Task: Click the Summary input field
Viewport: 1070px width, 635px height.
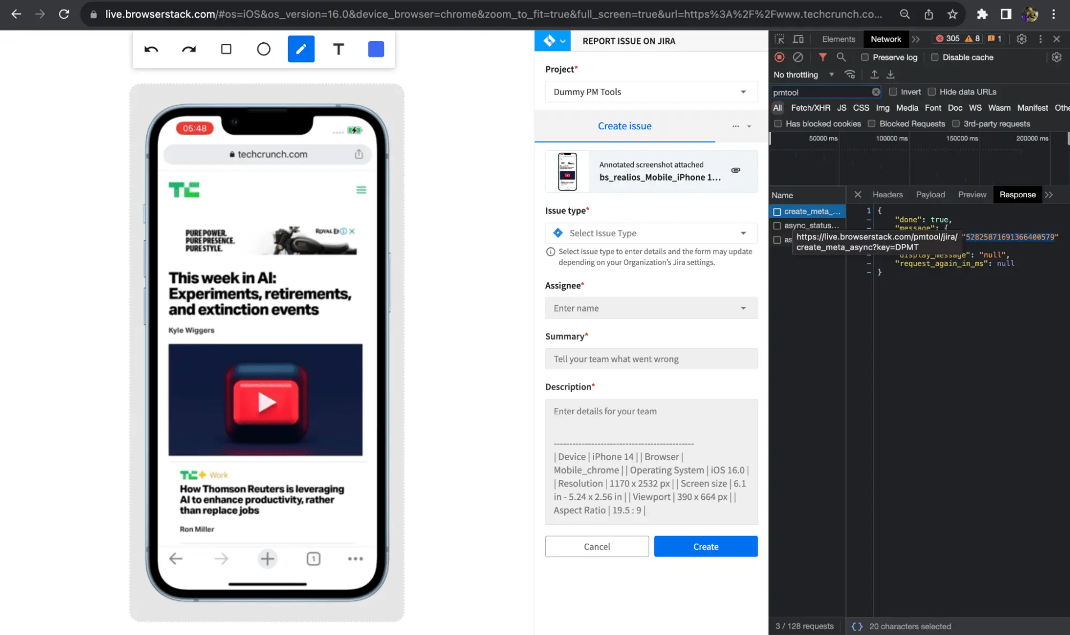Action: [x=651, y=359]
